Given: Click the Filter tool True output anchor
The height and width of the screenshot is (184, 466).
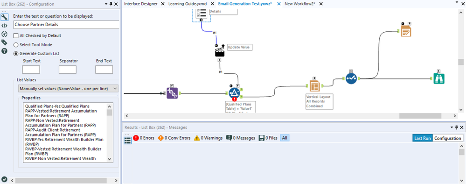Looking at the screenshot, I should (241, 90).
